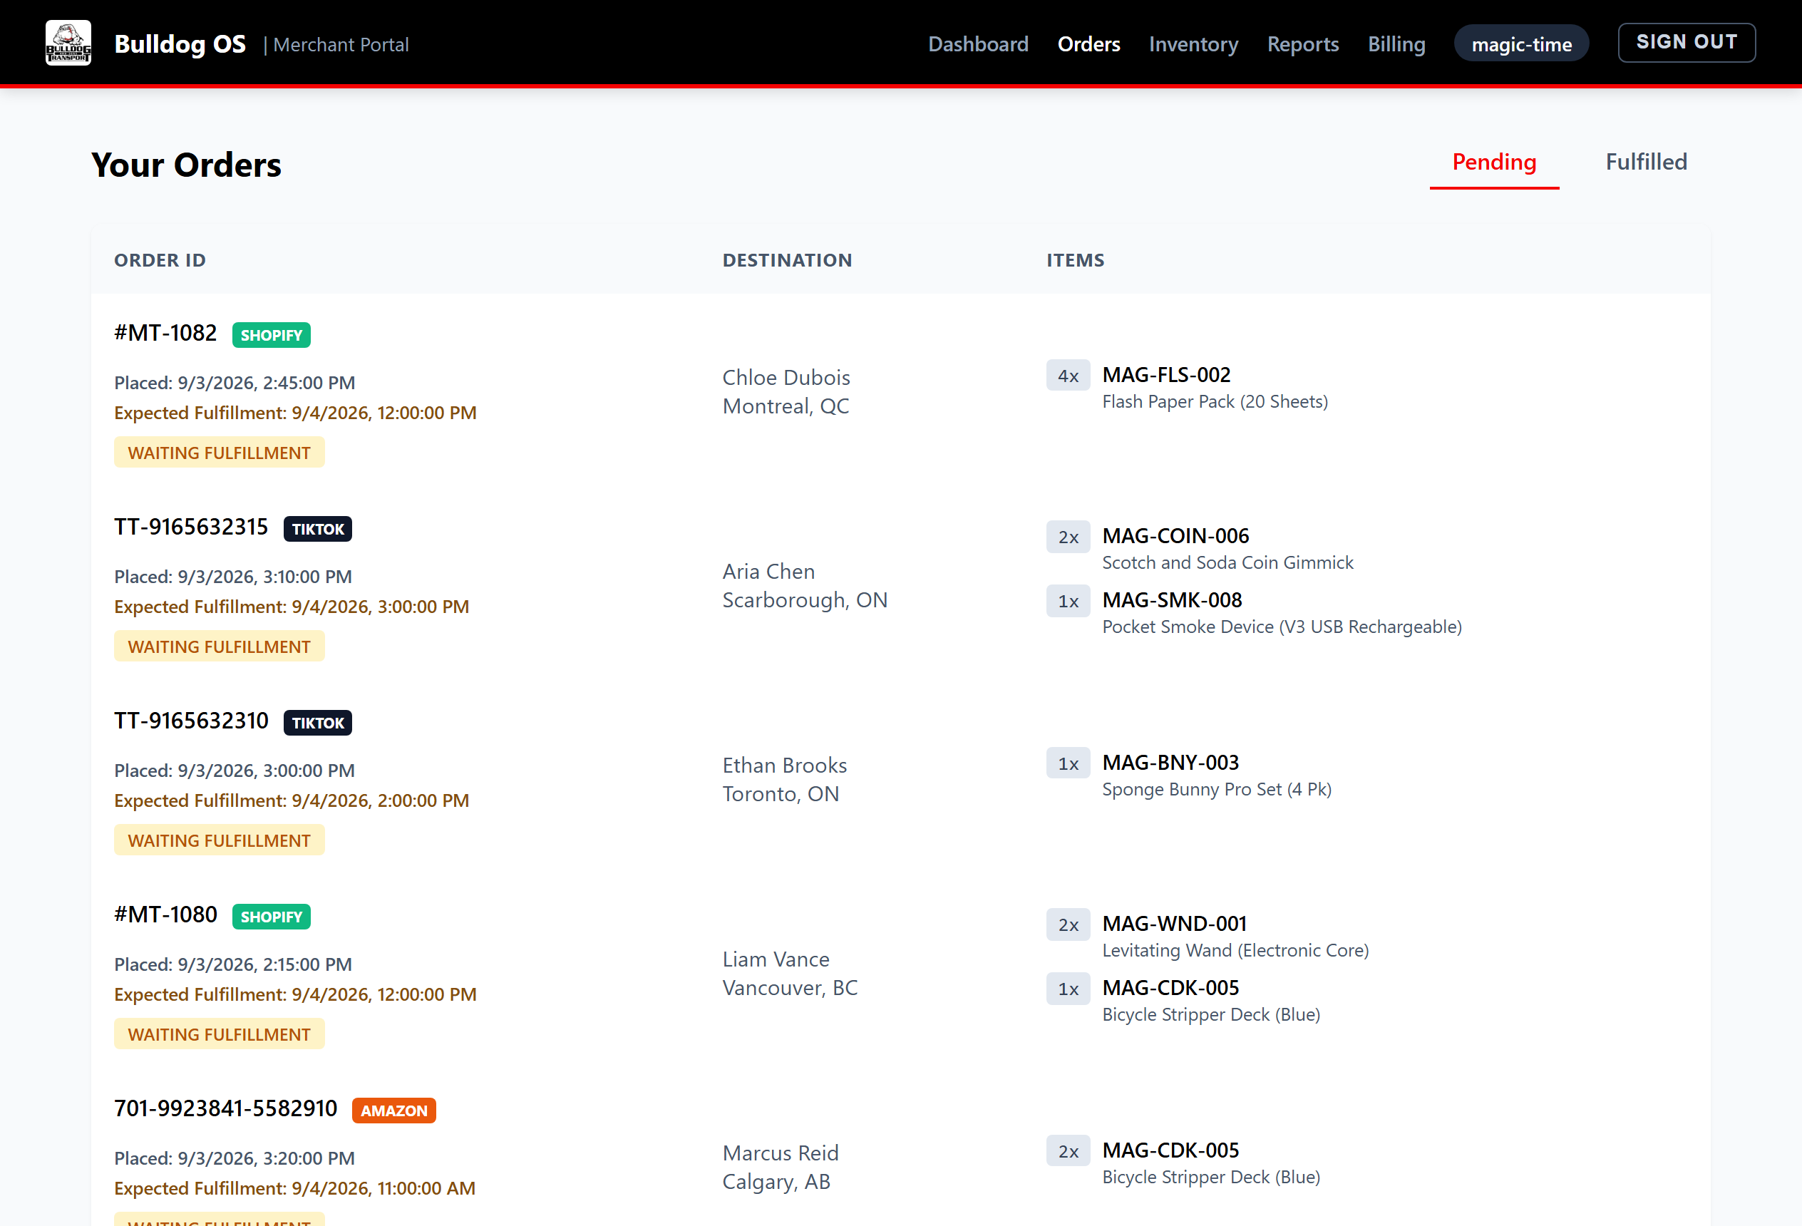Select order 701-9923841-5582910

[226, 1109]
